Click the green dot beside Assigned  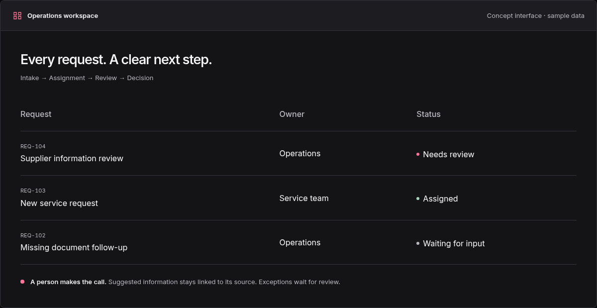tap(418, 199)
